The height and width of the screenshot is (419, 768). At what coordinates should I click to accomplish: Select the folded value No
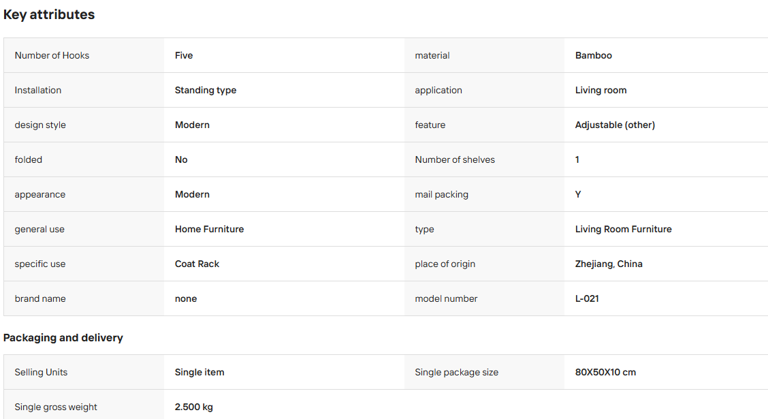(x=181, y=159)
